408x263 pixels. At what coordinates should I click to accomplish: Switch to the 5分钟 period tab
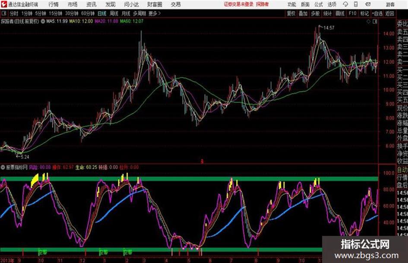click(x=41, y=13)
